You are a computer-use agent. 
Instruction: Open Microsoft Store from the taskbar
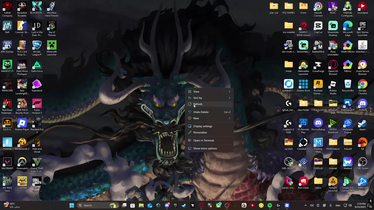(x=132, y=205)
